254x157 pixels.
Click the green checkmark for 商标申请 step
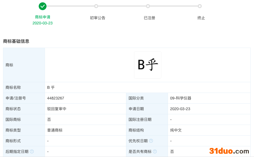click(x=42, y=6)
